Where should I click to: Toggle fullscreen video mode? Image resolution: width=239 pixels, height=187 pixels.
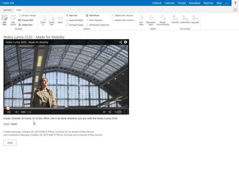point(126,112)
